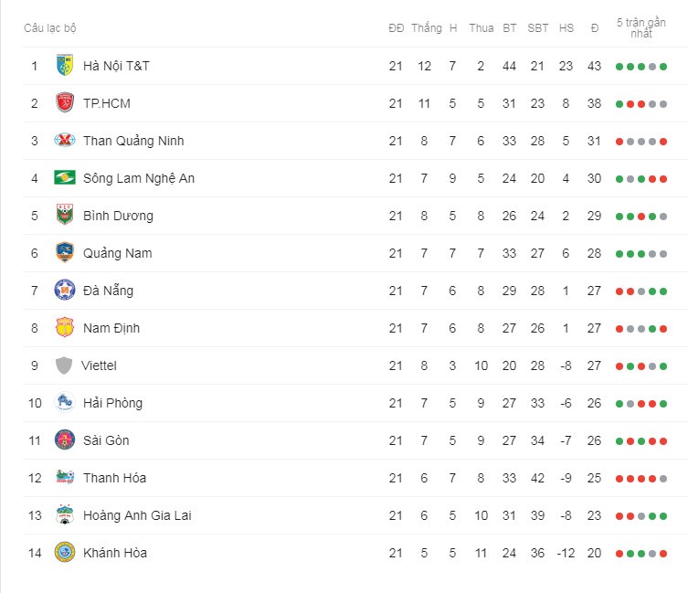Image resolution: width=688 pixels, height=593 pixels.
Task: Click the TP.HCM red shield logo
Action: click(x=65, y=102)
